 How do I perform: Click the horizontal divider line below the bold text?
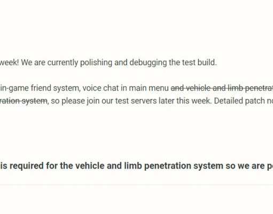(x=136, y=185)
